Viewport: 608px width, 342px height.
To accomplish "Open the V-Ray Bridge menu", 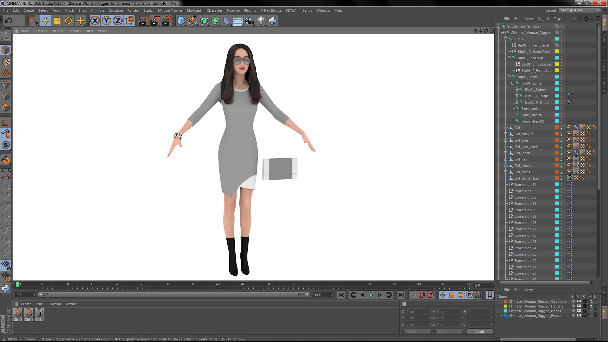I will click(271, 10).
